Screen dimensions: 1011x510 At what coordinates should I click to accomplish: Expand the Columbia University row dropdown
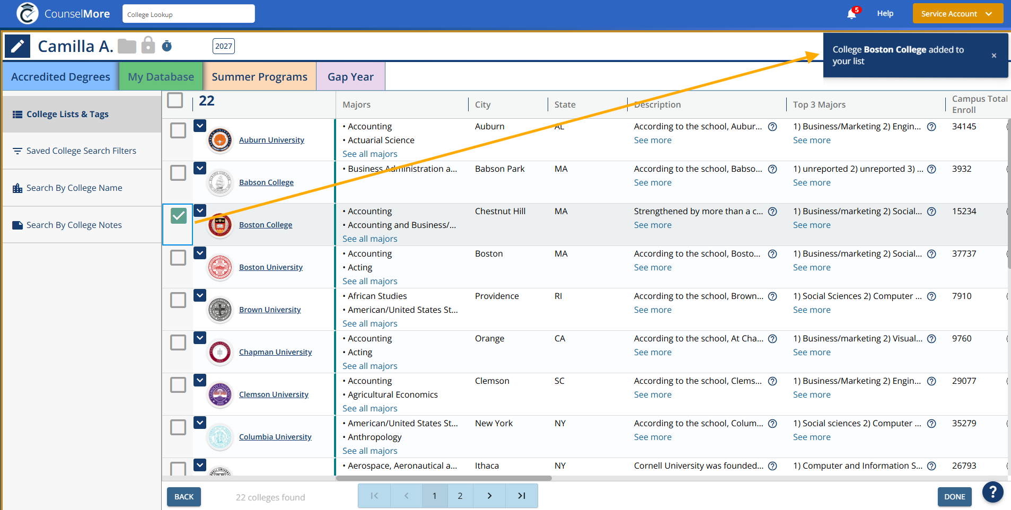pyautogui.click(x=200, y=423)
